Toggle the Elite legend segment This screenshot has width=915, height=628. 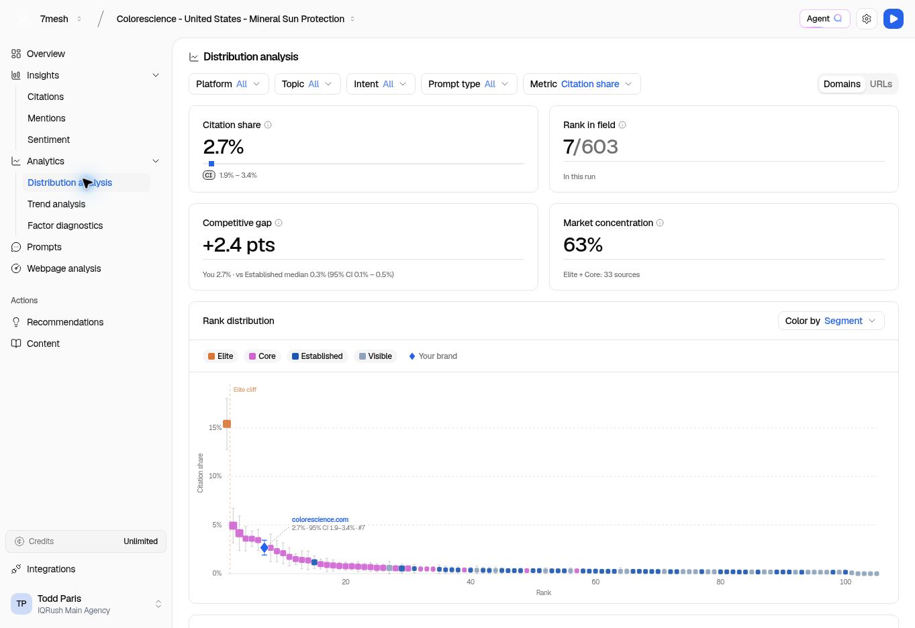click(x=221, y=356)
